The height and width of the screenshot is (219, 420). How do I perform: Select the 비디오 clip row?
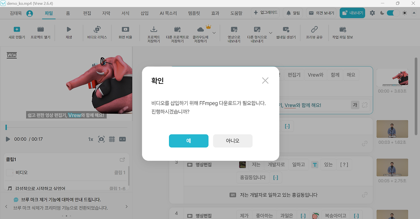click(66, 173)
